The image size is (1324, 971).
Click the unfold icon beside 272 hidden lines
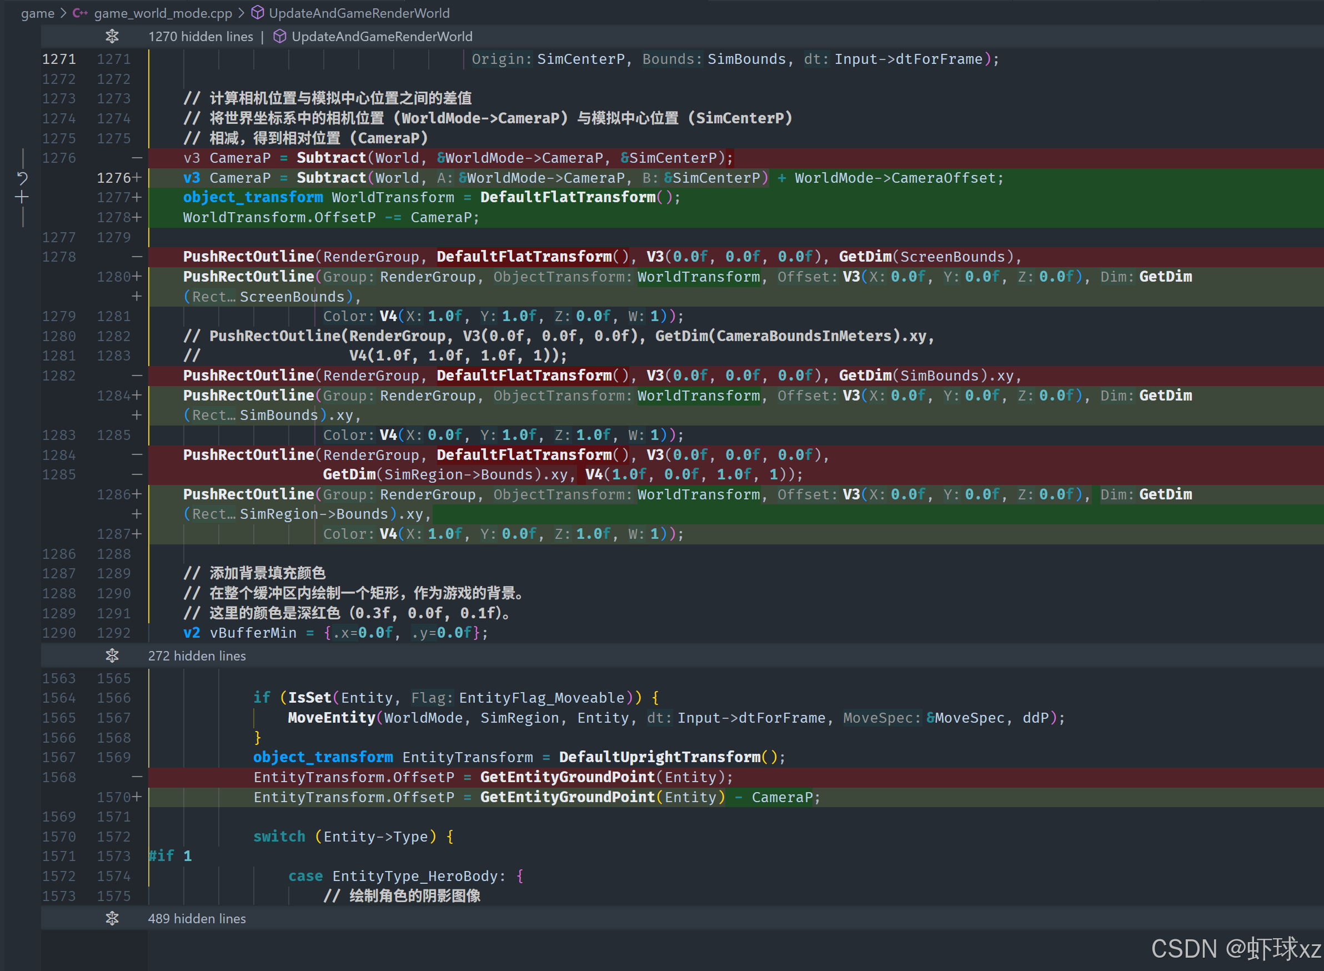coord(112,655)
